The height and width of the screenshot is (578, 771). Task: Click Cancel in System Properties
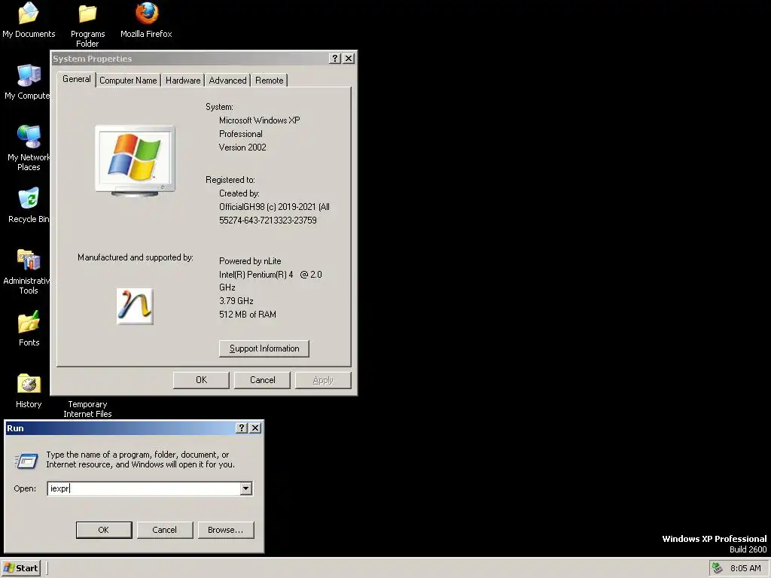[x=262, y=380]
